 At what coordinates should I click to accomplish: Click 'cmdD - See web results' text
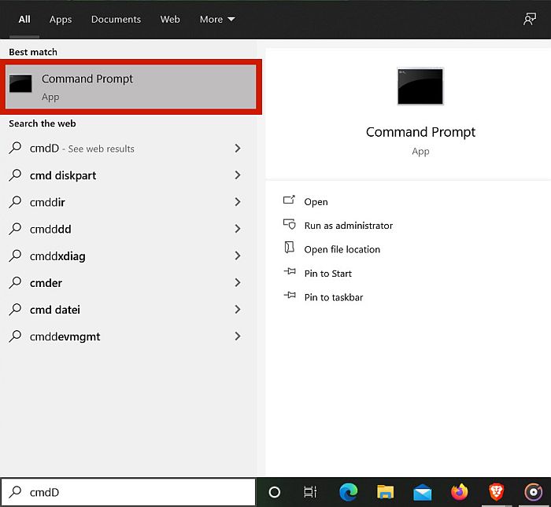coord(82,149)
